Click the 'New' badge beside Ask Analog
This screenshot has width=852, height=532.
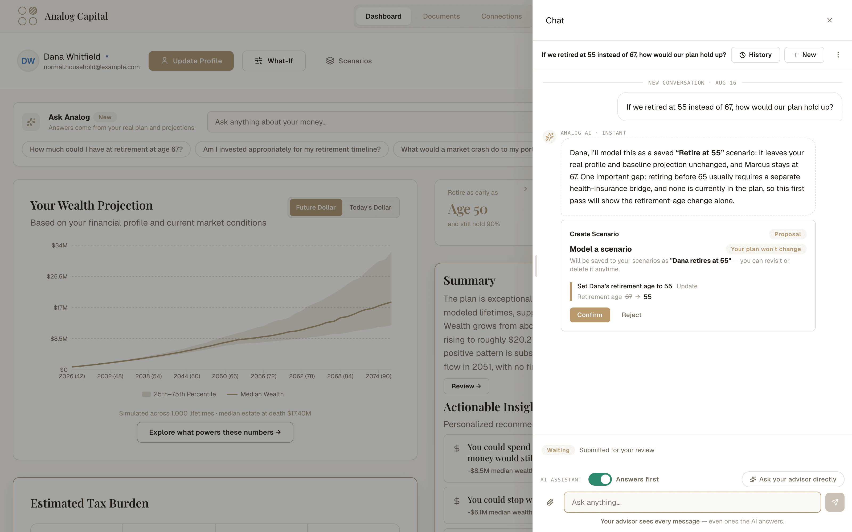105,117
